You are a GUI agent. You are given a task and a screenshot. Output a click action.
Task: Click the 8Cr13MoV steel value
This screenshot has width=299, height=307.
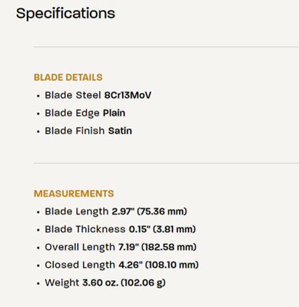tap(128, 95)
